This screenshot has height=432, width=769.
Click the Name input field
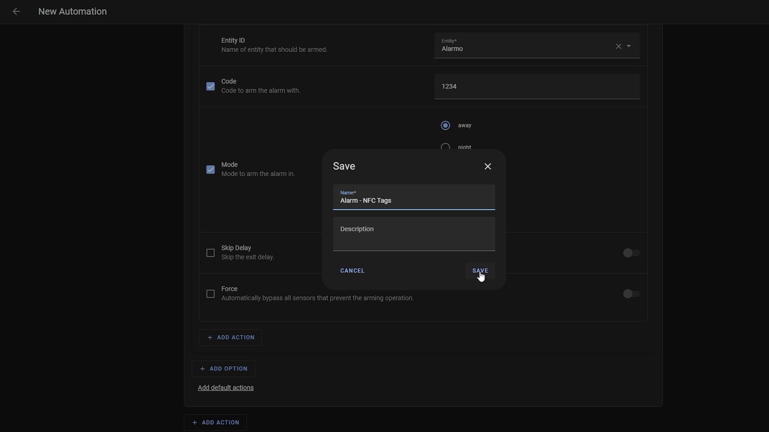point(414,200)
